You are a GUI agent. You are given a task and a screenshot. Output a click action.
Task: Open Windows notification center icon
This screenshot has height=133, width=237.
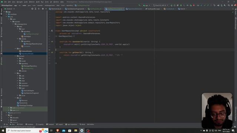pyautogui.click(x=233, y=130)
